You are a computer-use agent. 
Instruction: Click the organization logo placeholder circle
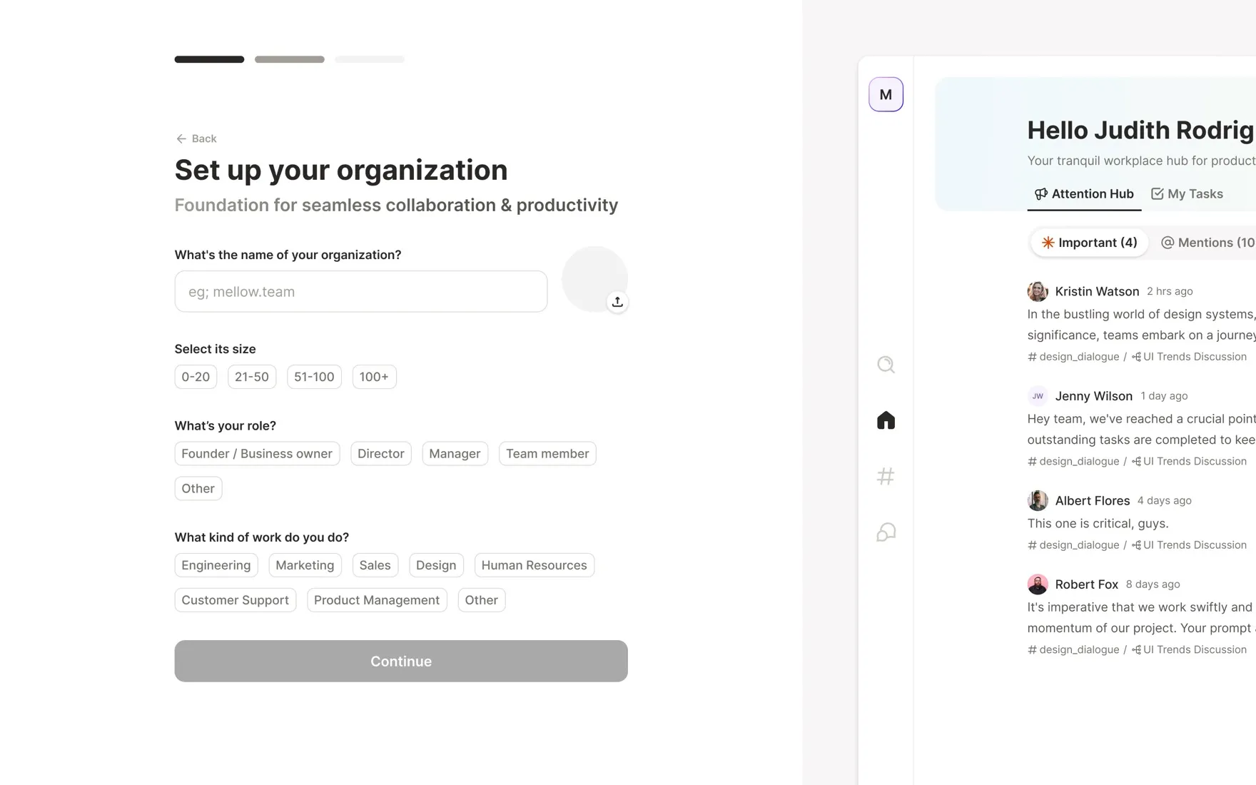[594, 279]
